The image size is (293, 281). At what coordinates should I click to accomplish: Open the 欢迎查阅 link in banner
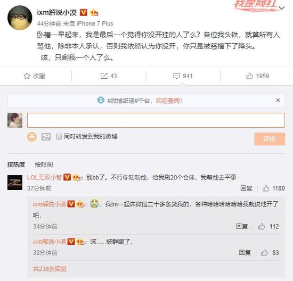pyautogui.click(x=169, y=101)
